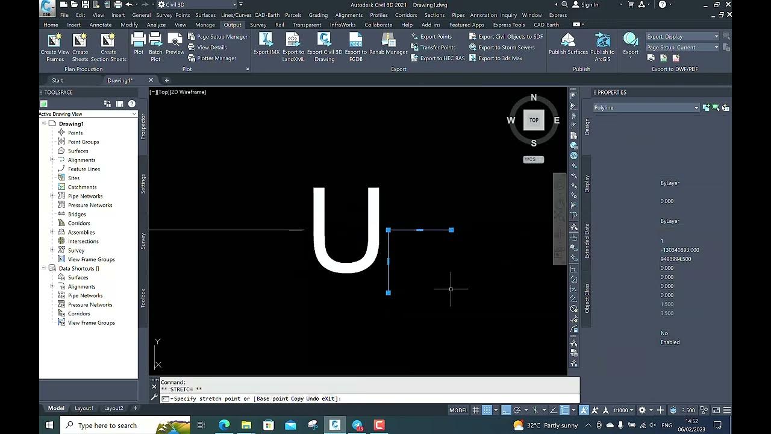Toggle snap mode in status bar
The width and height of the screenshot is (771, 434).
point(487,410)
